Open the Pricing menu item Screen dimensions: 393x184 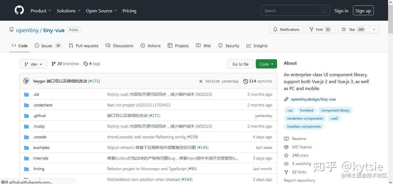(x=129, y=11)
